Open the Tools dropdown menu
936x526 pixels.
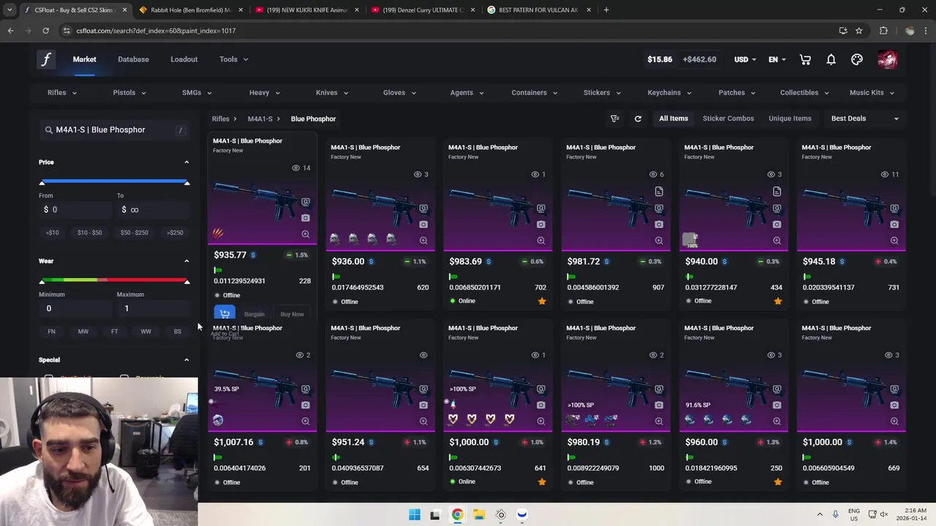point(233,59)
